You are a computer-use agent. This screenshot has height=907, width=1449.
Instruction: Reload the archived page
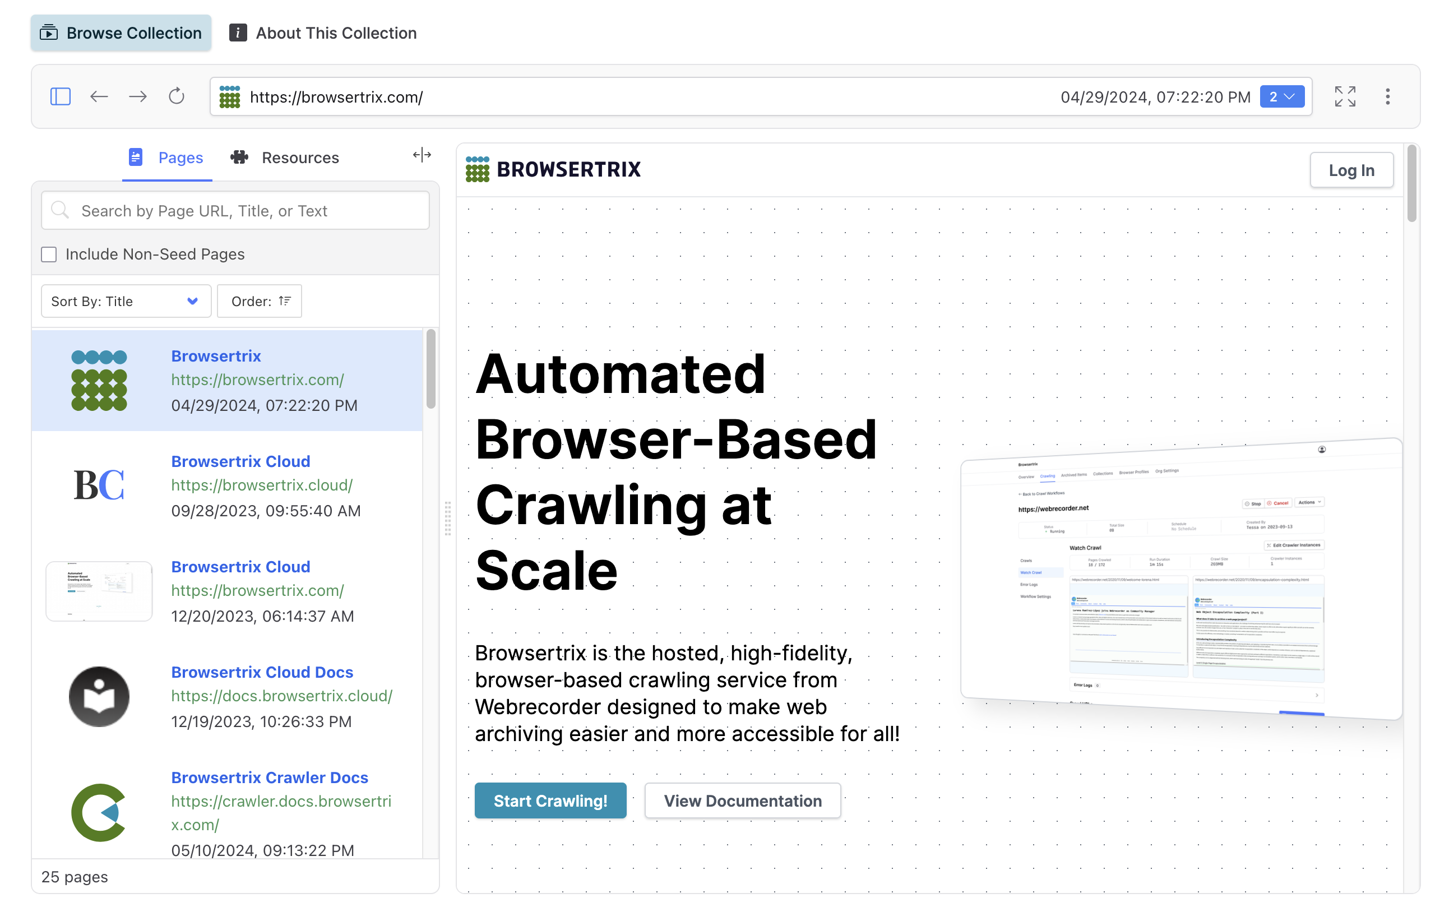click(x=177, y=96)
